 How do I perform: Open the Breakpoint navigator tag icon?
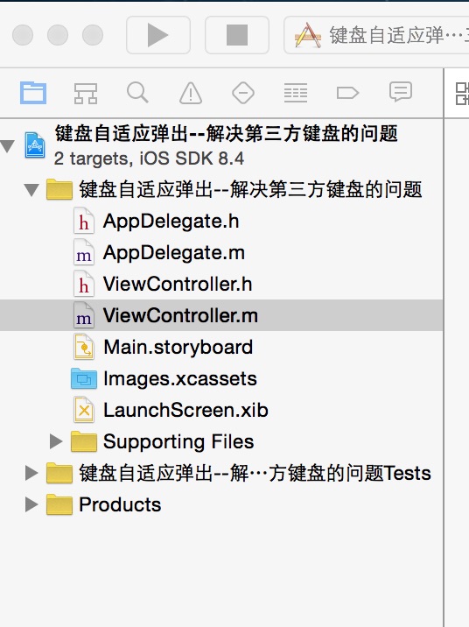click(x=347, y=93)
